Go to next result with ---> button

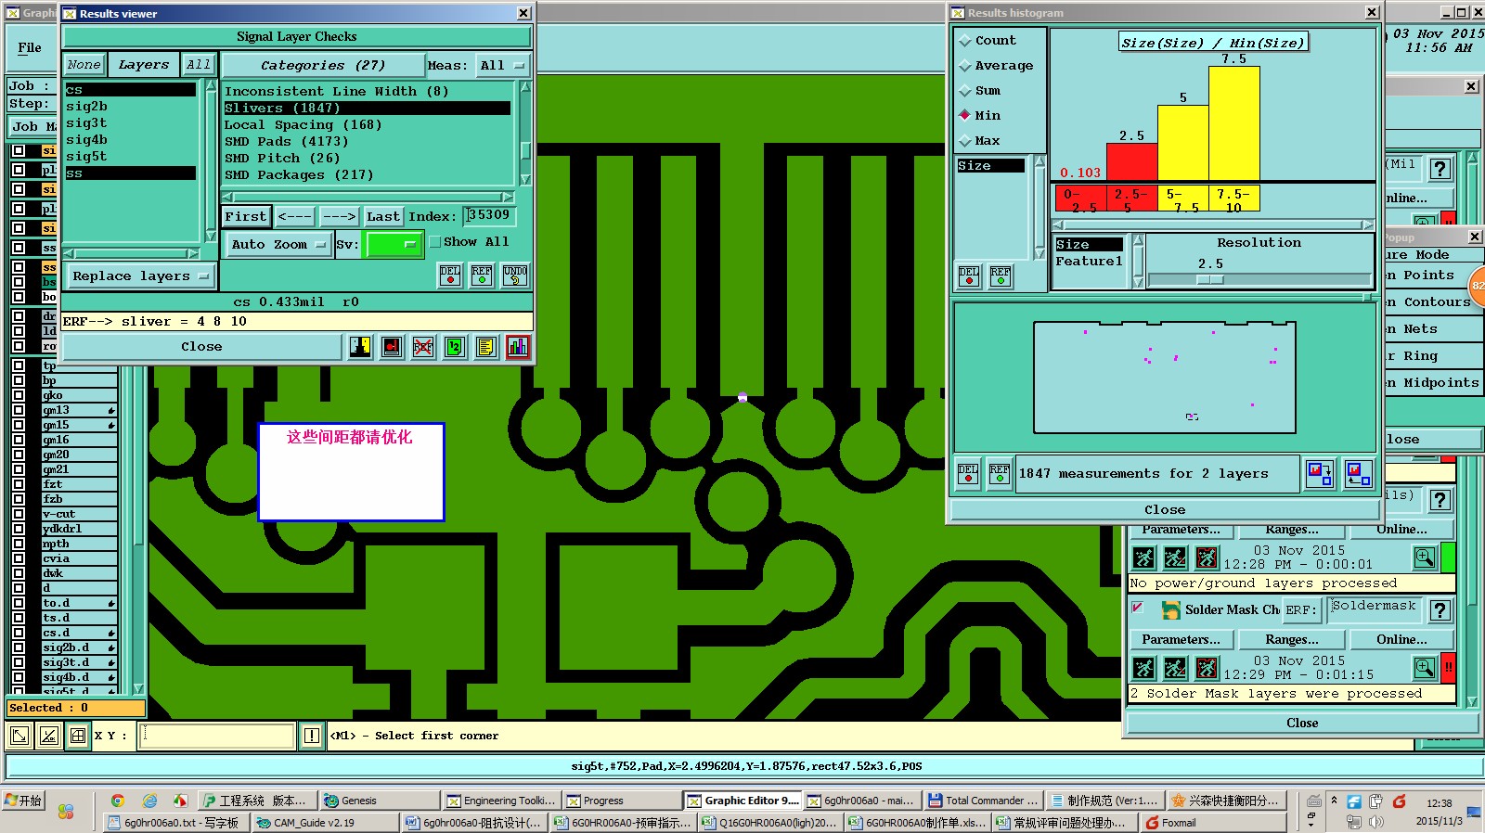pyautogui.click(x=339, y=217)
